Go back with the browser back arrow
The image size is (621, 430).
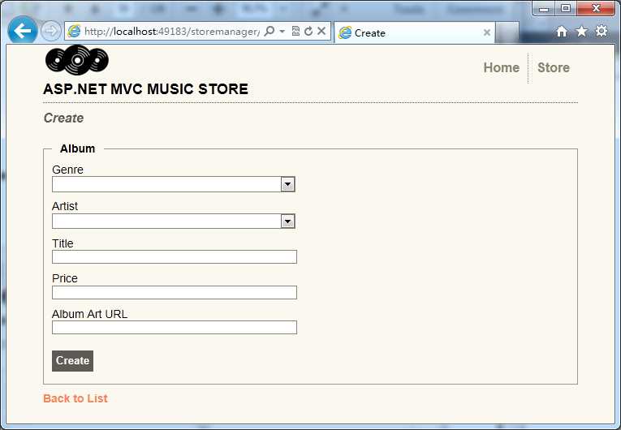pyautogui.click(x=22, y=30)
